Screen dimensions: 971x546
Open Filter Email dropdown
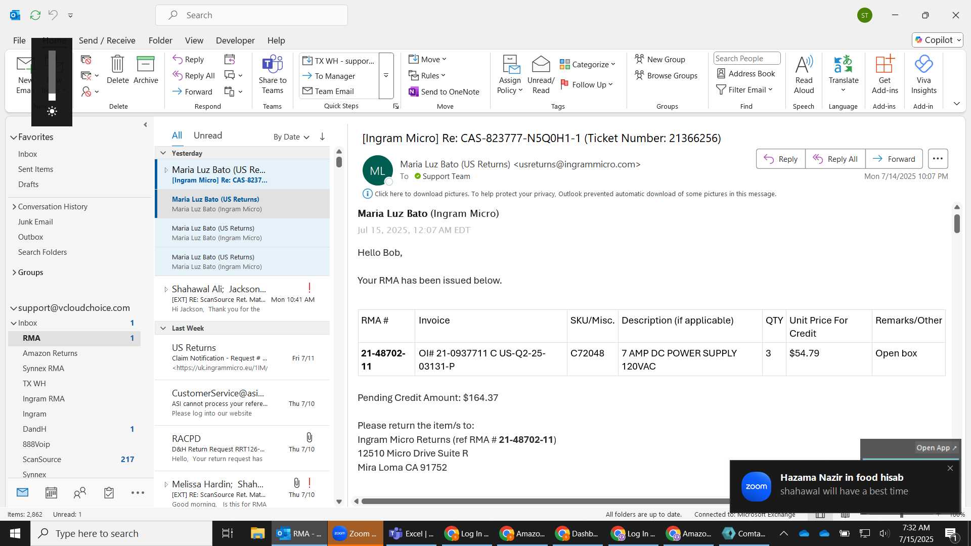744,89
